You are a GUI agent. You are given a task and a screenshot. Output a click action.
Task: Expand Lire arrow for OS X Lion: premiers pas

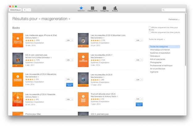click(72, 60)
